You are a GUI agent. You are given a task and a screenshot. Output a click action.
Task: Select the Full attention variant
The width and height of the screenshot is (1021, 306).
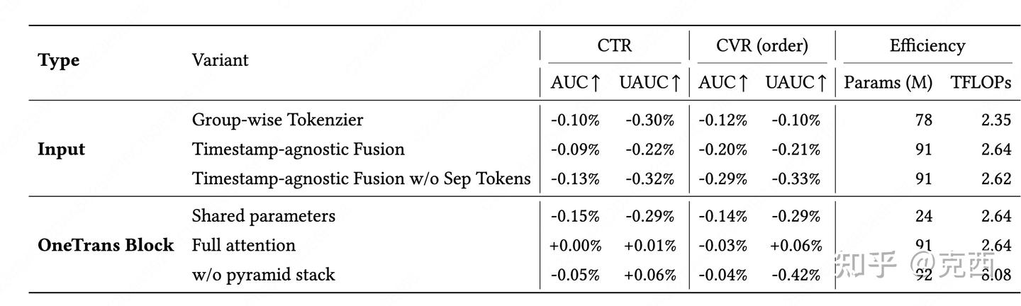click(243, 245)
